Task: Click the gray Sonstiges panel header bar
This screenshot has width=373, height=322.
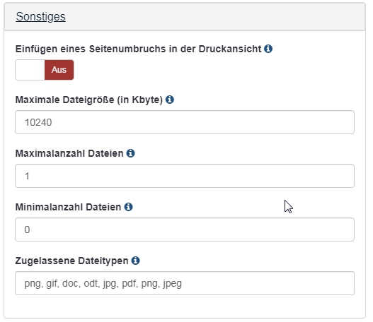Action: [185, 17]
